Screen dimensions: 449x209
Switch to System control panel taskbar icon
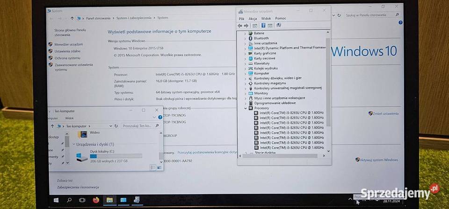[123, 200]
